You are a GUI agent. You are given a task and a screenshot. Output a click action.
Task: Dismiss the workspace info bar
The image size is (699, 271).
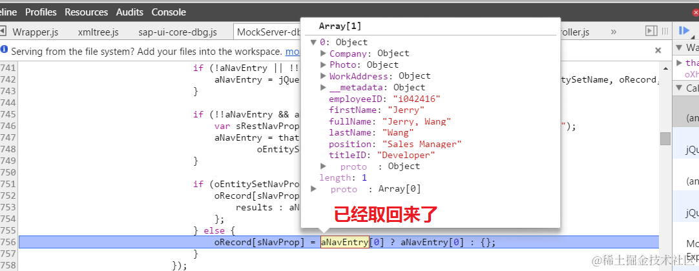658,50
